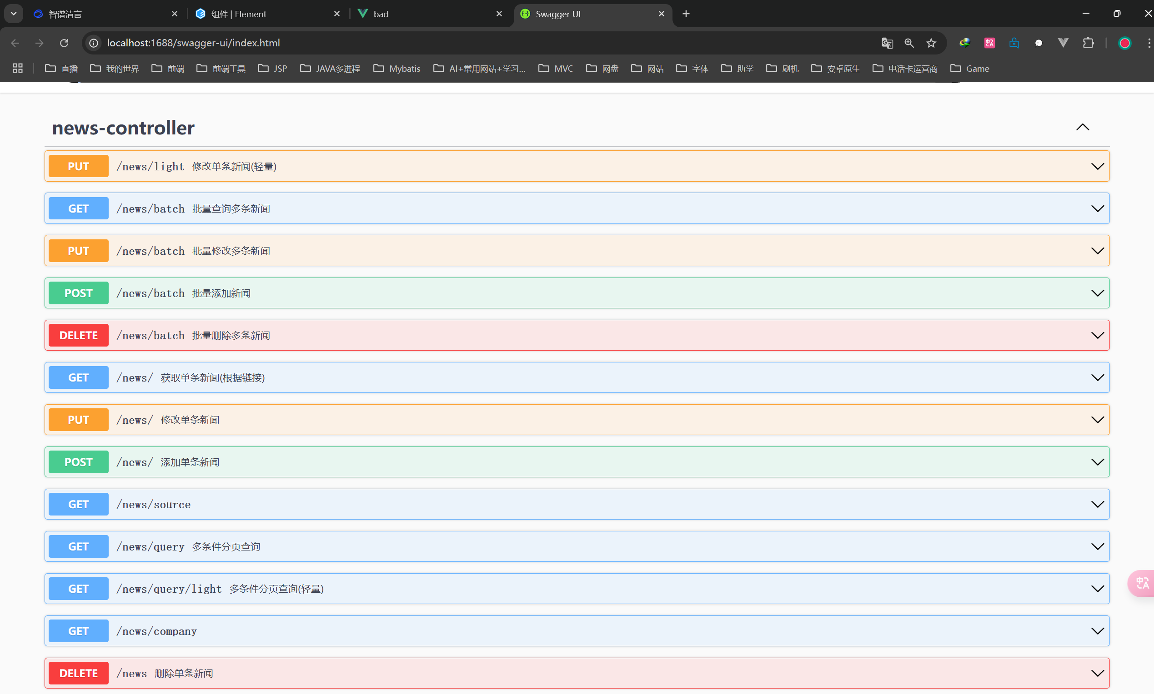
Task: Click GET badge for /news/source
Action: coord(78,504)
